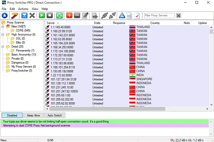Screen dimensions: 214x142
Task: Switch on Auto Switch mode
Action: [55, 115]
